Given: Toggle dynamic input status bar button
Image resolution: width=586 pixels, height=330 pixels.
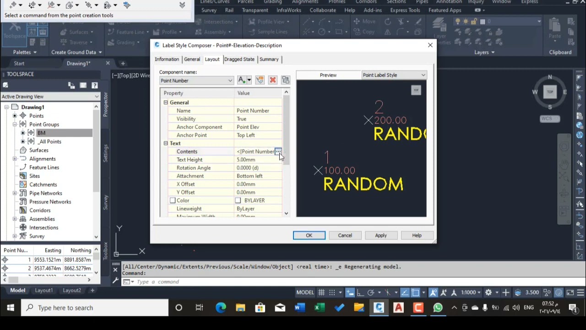Looking at the screenshot, I should coord(350,292).
